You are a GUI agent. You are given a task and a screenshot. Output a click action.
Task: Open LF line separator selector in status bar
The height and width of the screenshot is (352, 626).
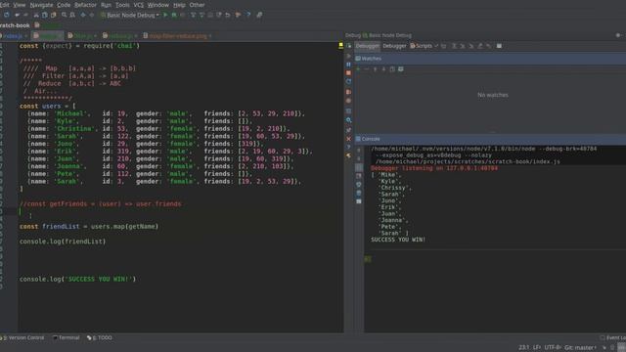pyautogui.click(x=537, y=347)
